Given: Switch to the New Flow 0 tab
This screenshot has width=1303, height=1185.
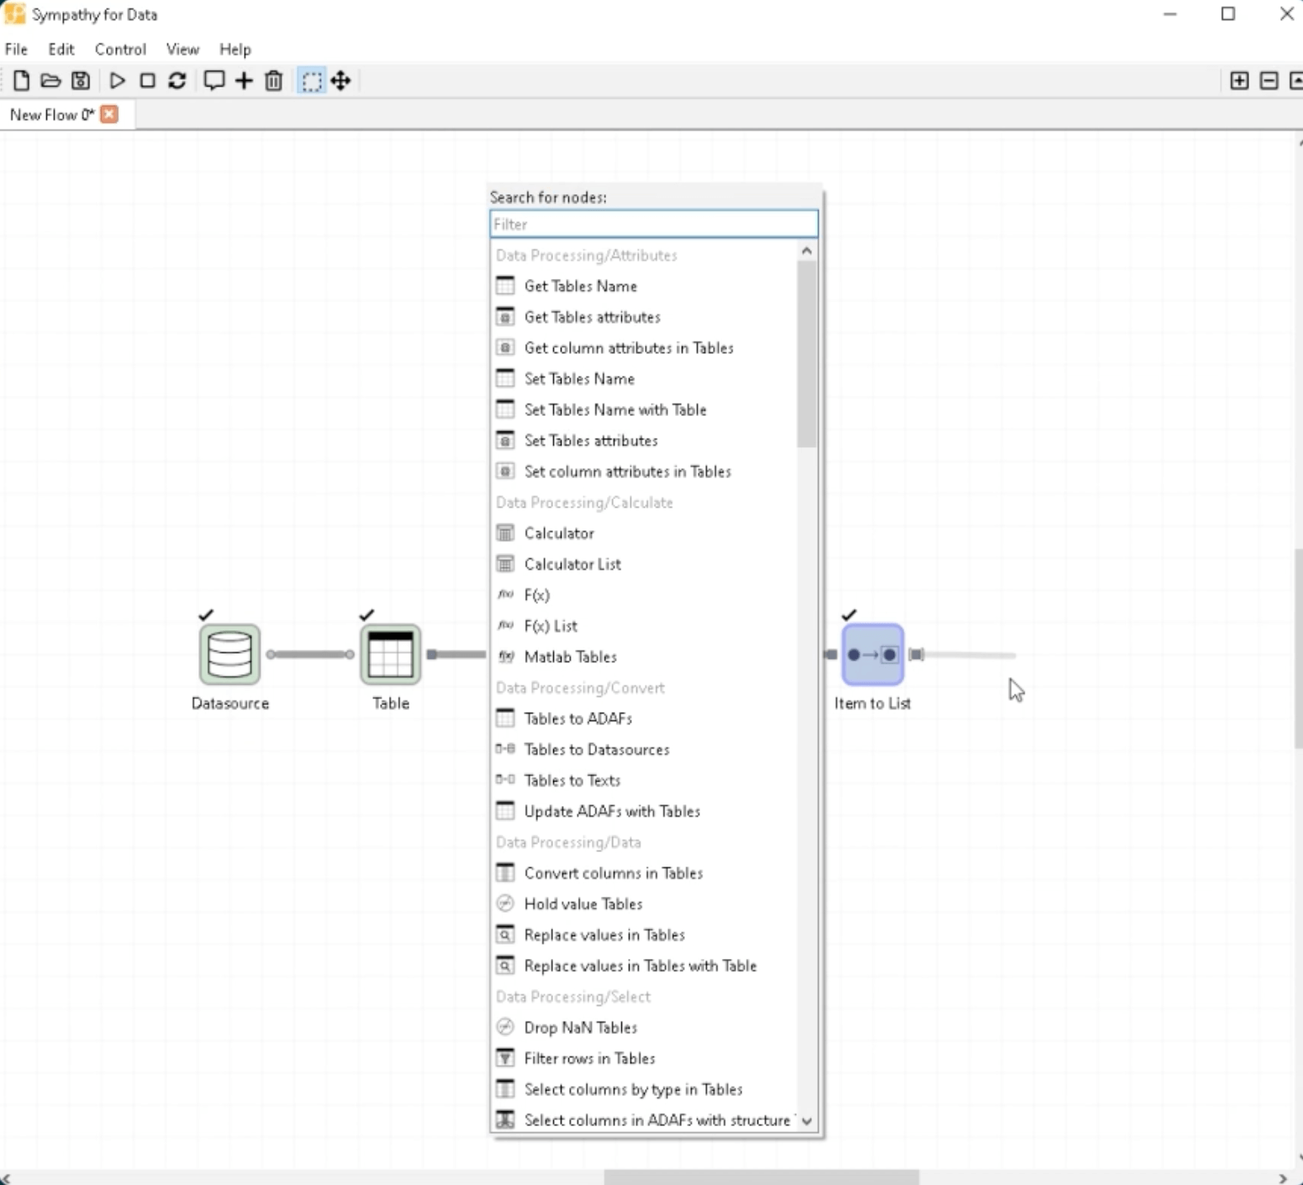Looking at the screenshot, I should (52, 114).
